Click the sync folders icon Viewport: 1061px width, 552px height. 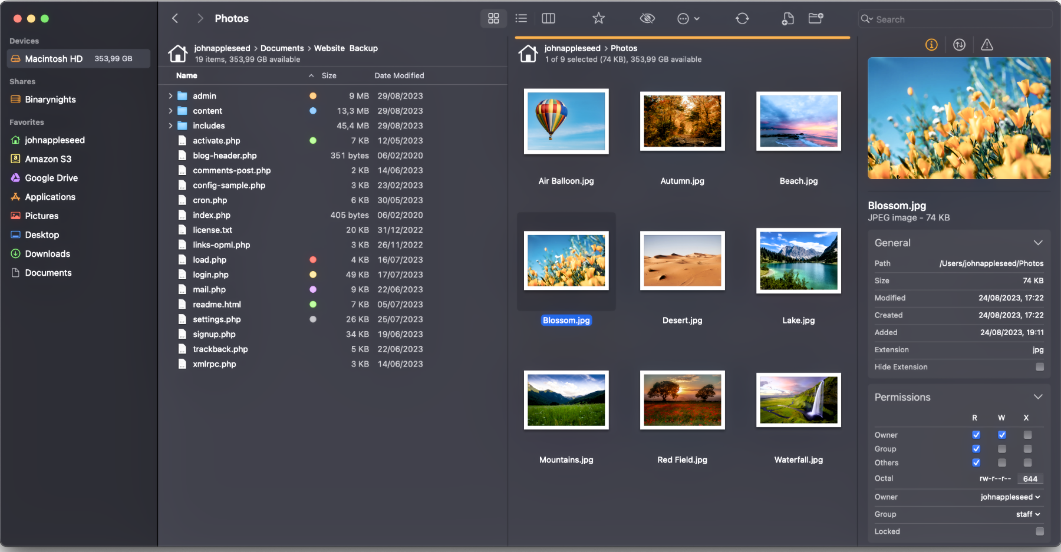tap(742, 19)
